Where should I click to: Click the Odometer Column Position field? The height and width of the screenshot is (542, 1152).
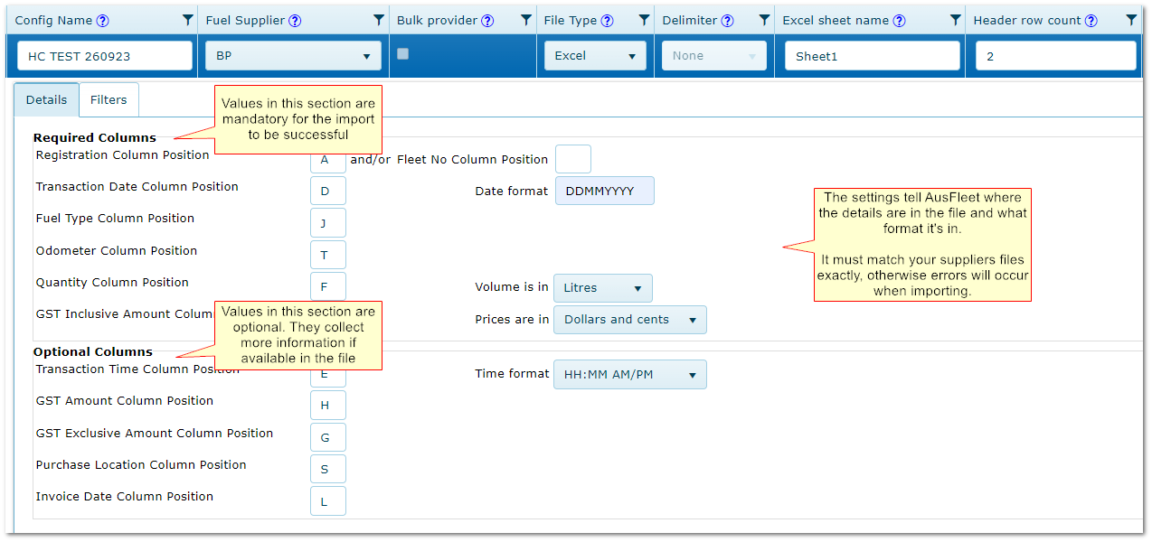click(x=327, y=256)
